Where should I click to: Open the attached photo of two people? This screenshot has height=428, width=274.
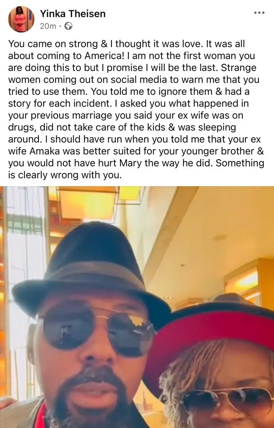coord(137,307)
